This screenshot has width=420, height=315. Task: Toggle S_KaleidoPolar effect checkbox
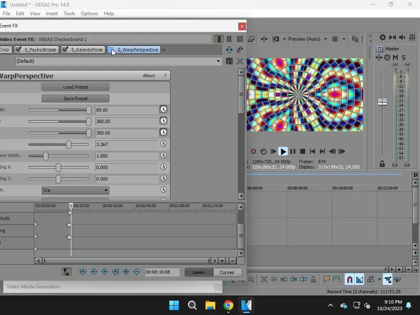click(x=65, y=50)
